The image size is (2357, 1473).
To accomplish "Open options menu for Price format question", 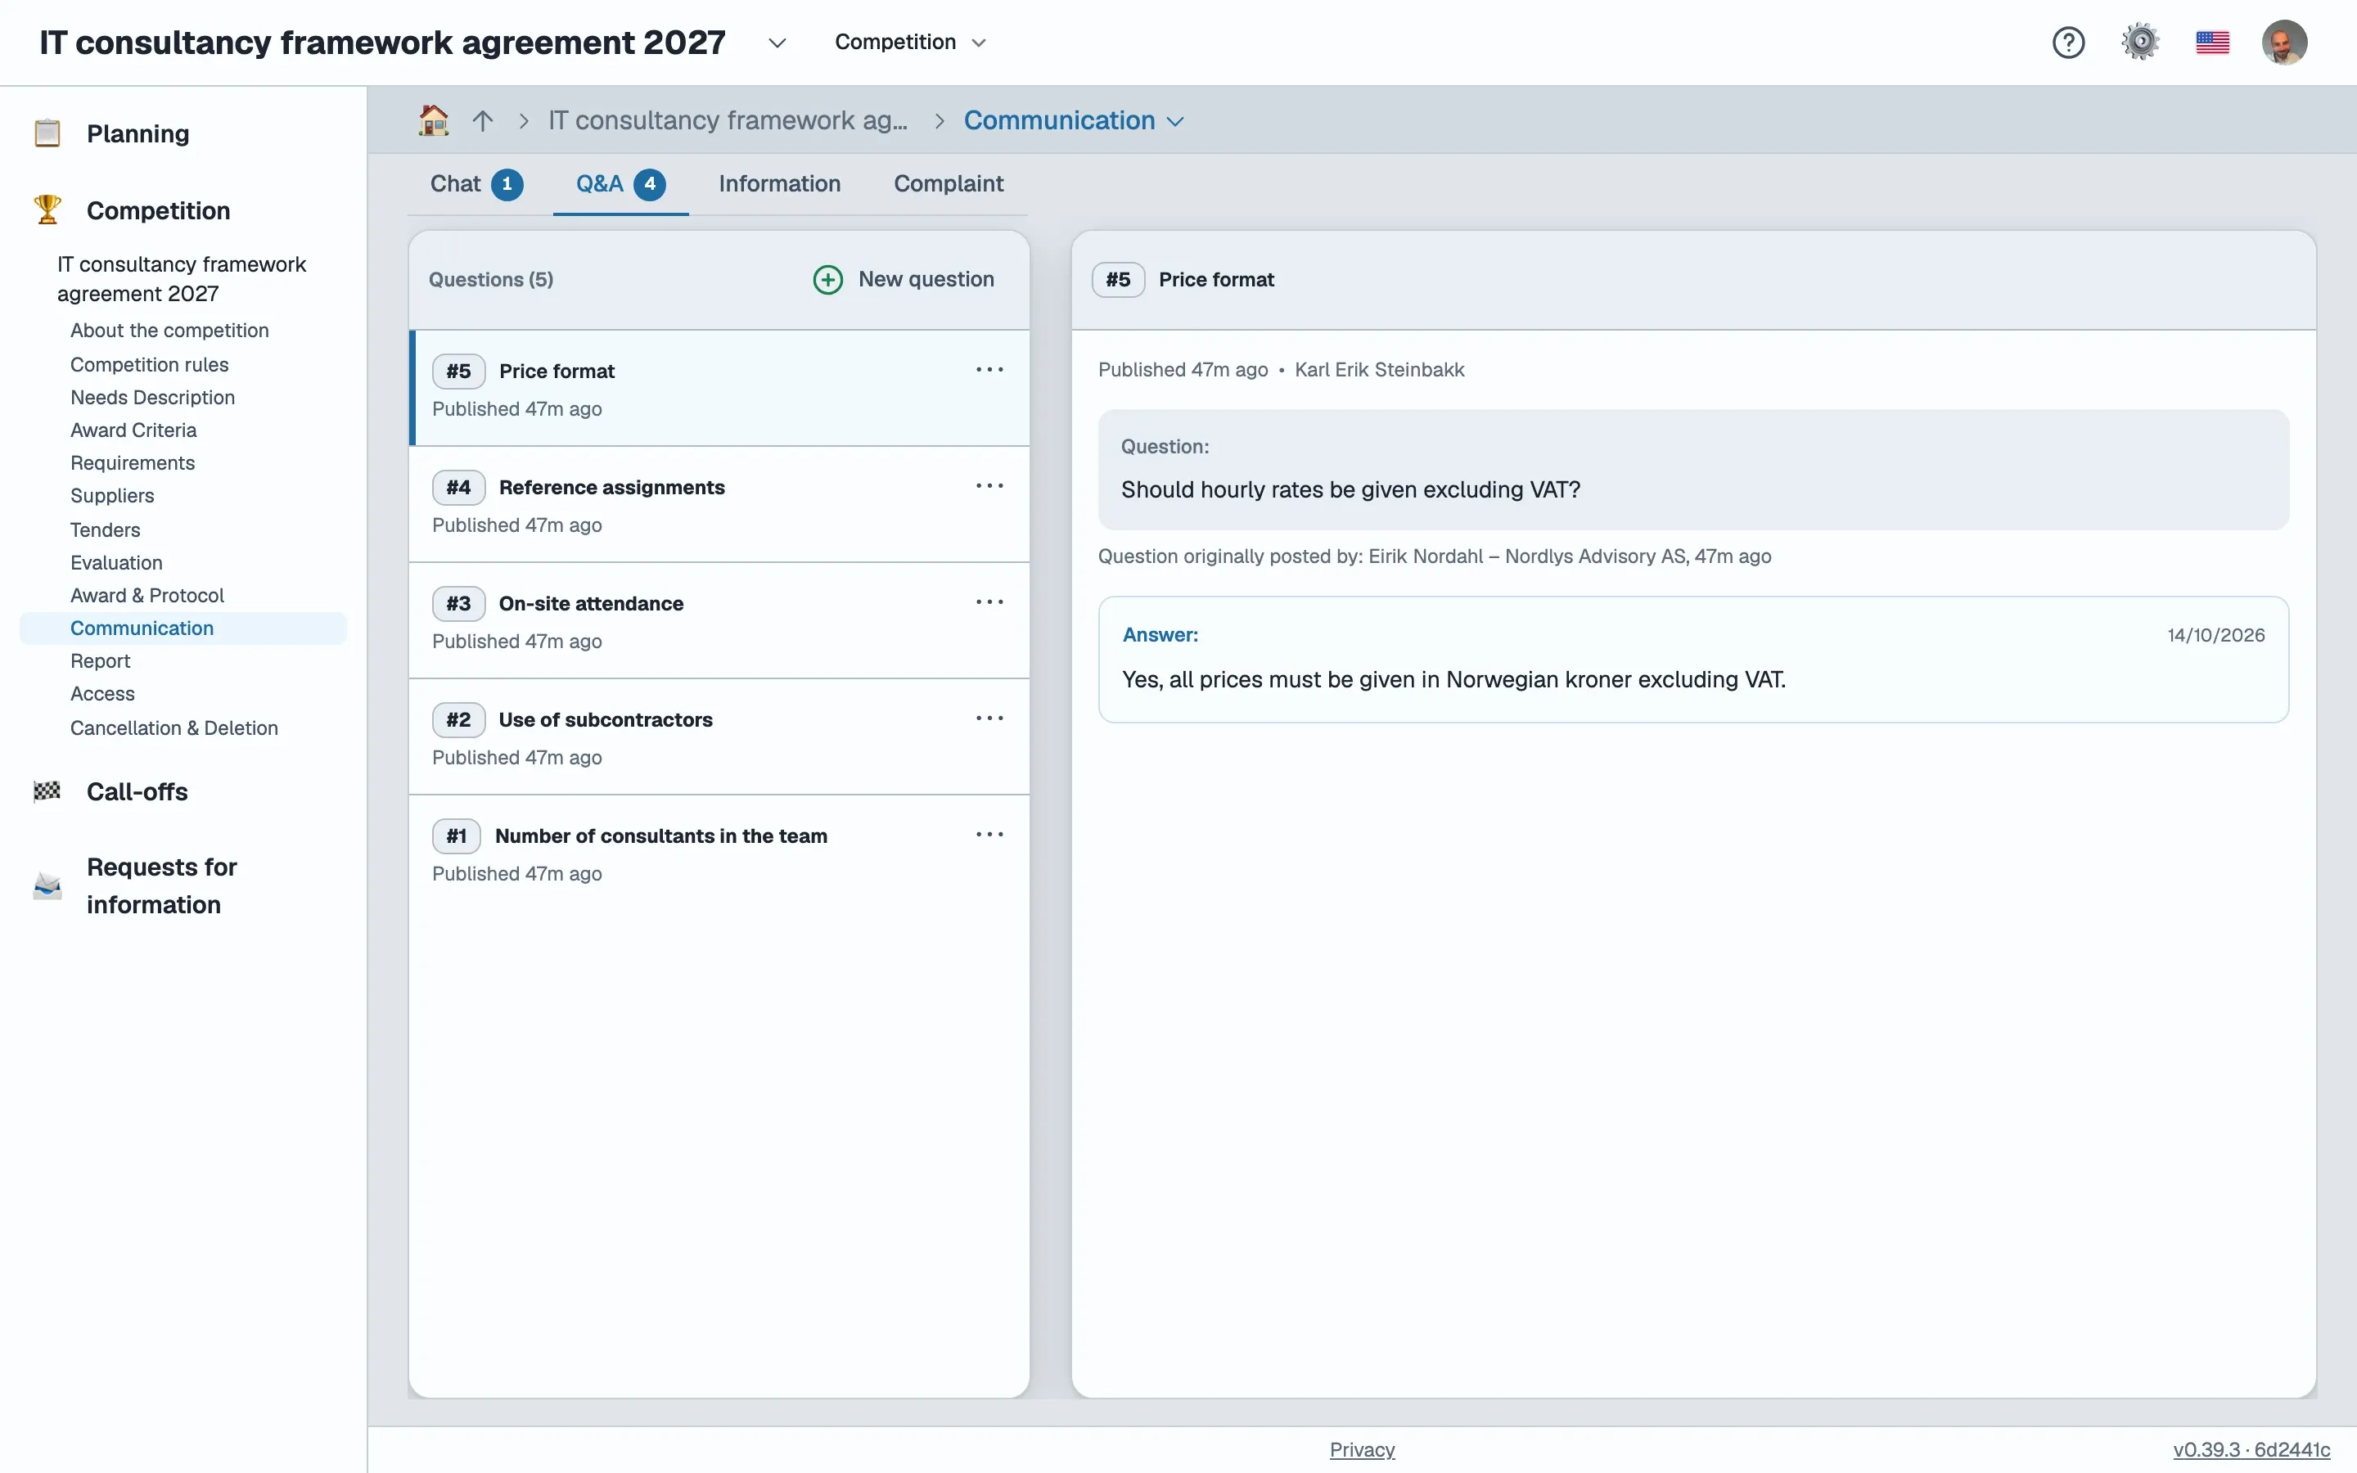I will coord(989,370).
